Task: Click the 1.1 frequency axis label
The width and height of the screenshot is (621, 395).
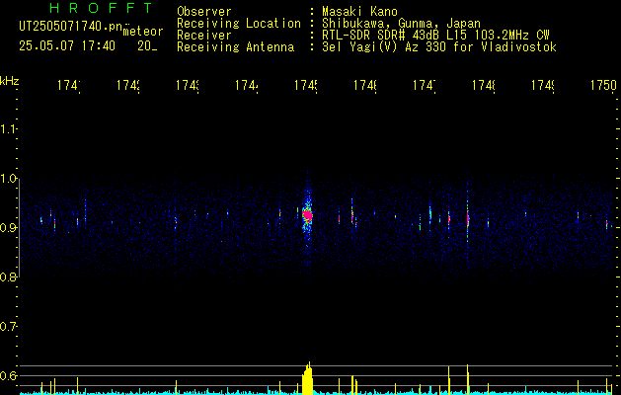Action: [9, 128]
